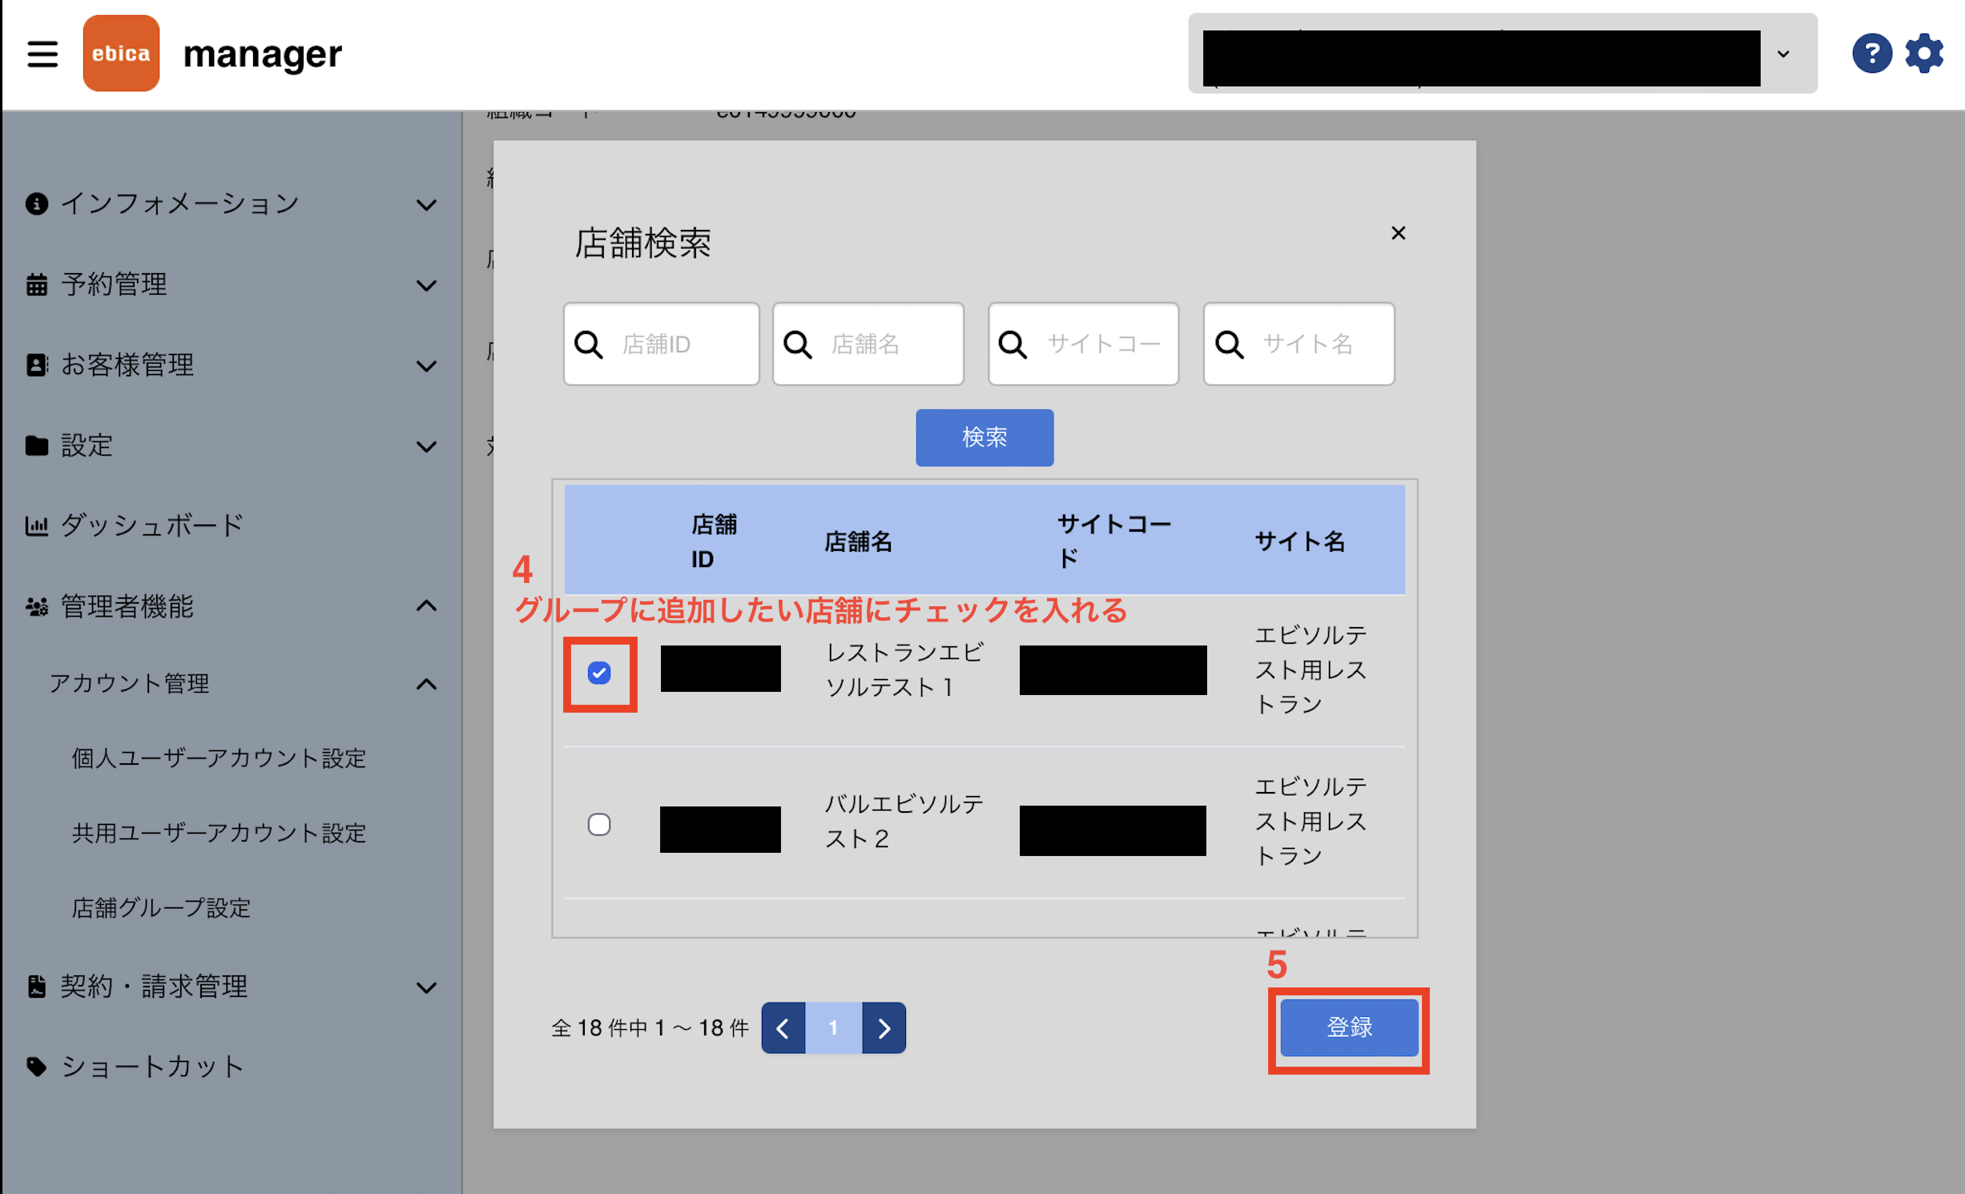The height and width of the screenshot is (1194, 1965).
Task: Click the 契約・請求管理 document icon
Action: 36,987
